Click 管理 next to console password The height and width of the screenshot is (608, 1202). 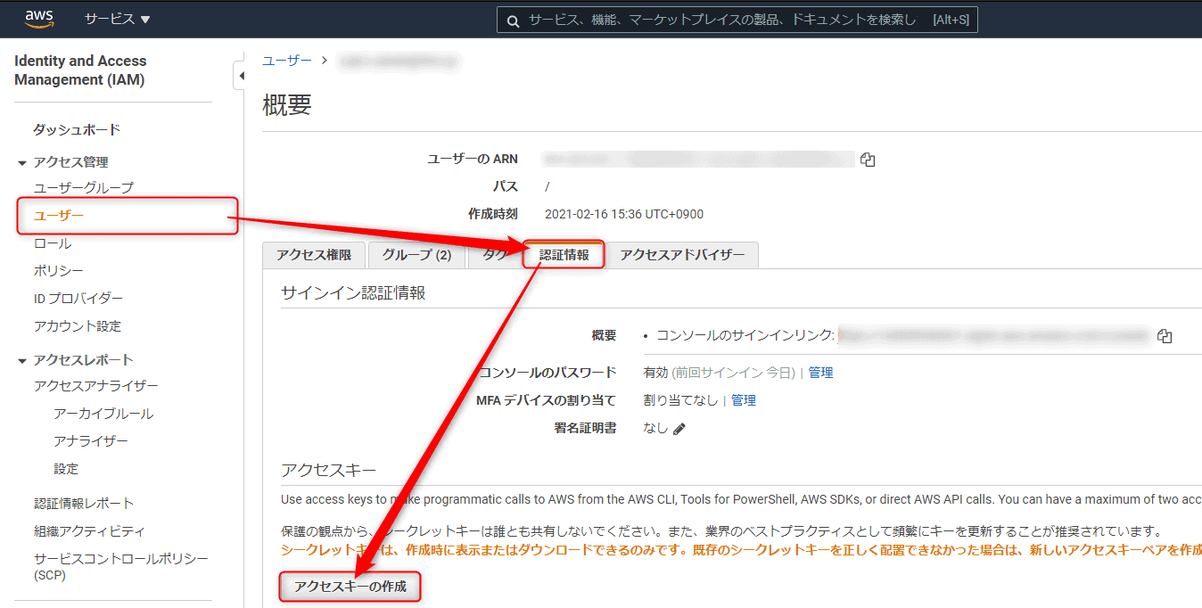pos(821,373)
